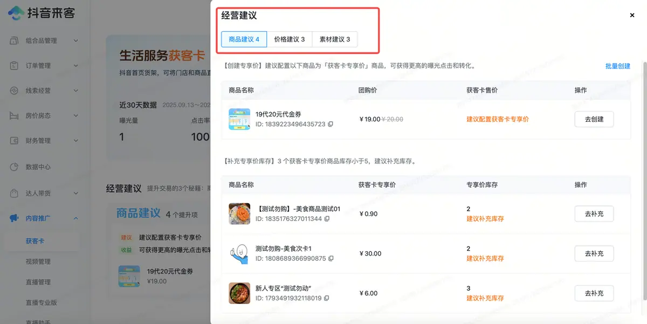Image resolution: width=647 pixels, height=324 pixels.
Task: Click the 达人带货 bag icon
Action: [x=15, y=192]
